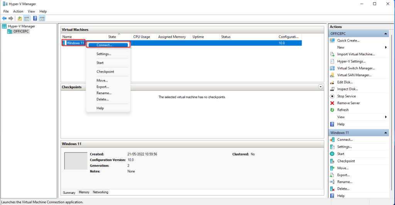Expand the New submenu arrow
Image resolution: width=395 pixels, height=205 pixels.
(386, 47)
